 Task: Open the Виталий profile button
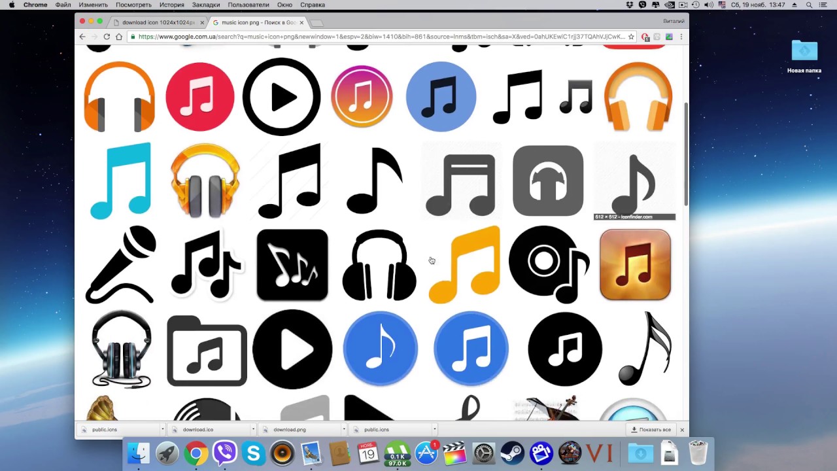674,21
